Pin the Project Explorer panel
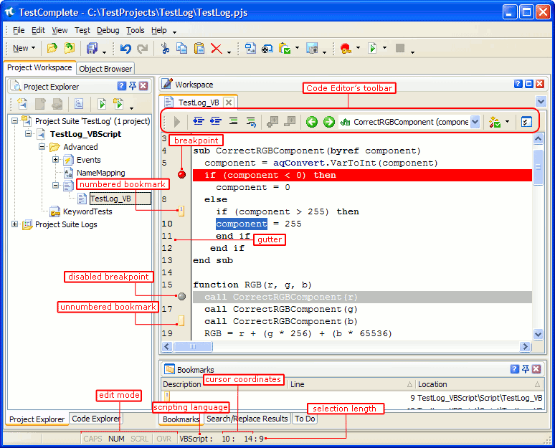 pyautogui.click(x=133, y=86)
